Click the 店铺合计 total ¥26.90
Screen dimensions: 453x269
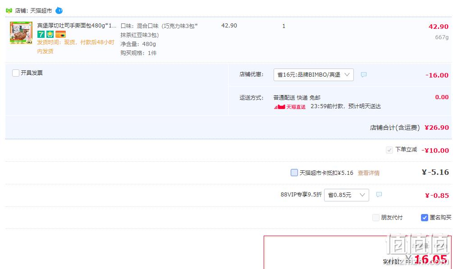coord(436,128)
